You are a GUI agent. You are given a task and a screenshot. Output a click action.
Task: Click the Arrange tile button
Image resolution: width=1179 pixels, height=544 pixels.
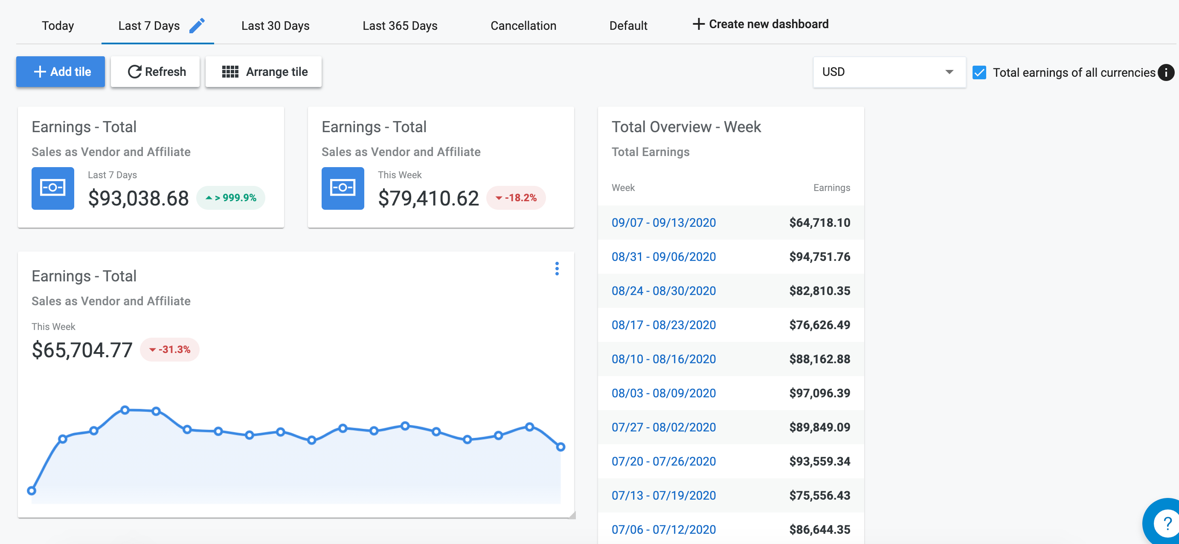click(x=264, y=72)
